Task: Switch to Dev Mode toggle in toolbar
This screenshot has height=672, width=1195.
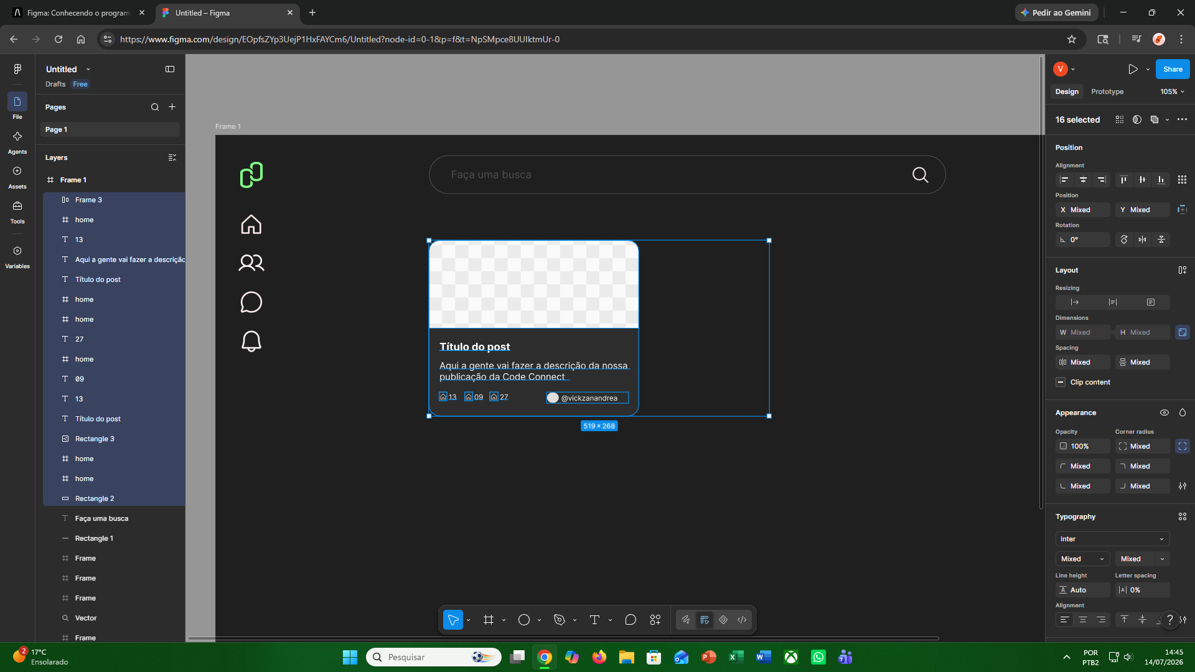Action: click(x=742, y=620)
